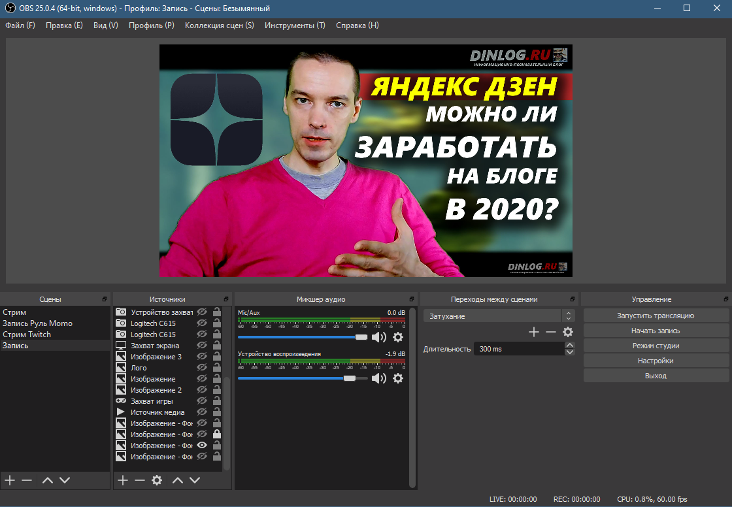732x507 pixels.
Task: Show Устройство захвата source via eye
Action: pyautogui.click(x=202, y=312)
